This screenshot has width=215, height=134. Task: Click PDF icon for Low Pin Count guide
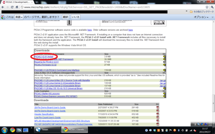[x=158, y=118]
